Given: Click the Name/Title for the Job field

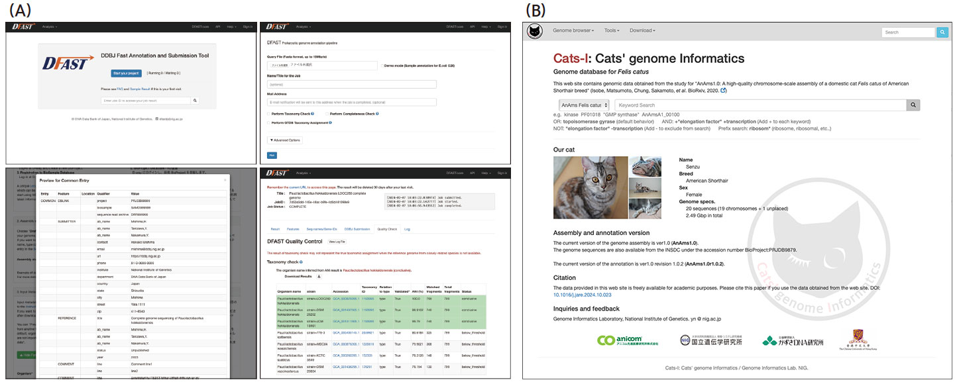Looking at the screenshot, I should click(x=351, y=84).
